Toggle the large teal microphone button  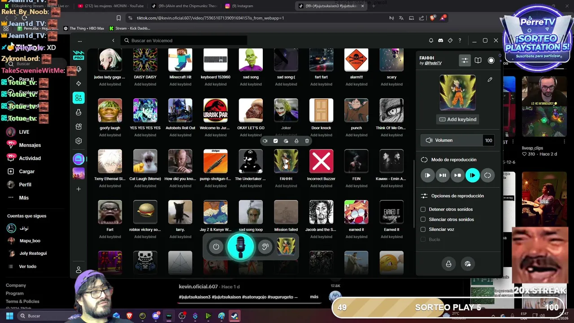tap(241, 247)
